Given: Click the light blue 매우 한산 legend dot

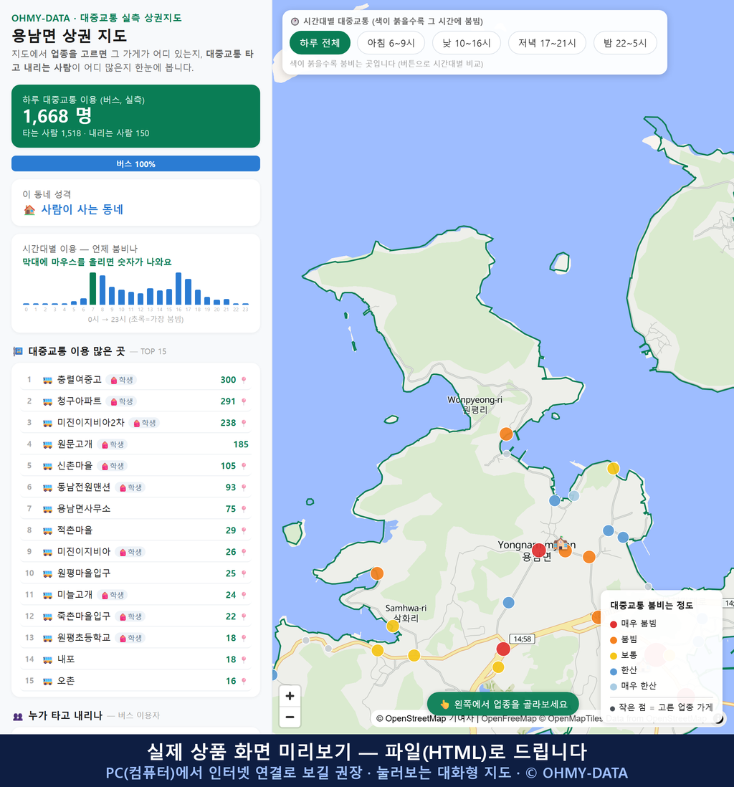Looking at the screenshot, I should tap(613, 687).
